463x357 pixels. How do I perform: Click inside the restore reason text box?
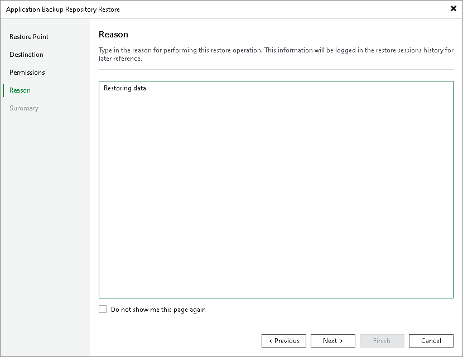pos(276,190)
